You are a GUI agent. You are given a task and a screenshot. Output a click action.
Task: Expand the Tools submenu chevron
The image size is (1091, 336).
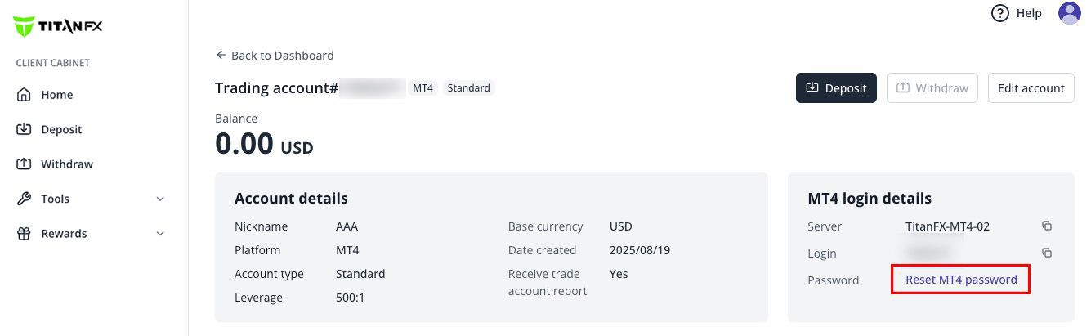pos(160,199)
